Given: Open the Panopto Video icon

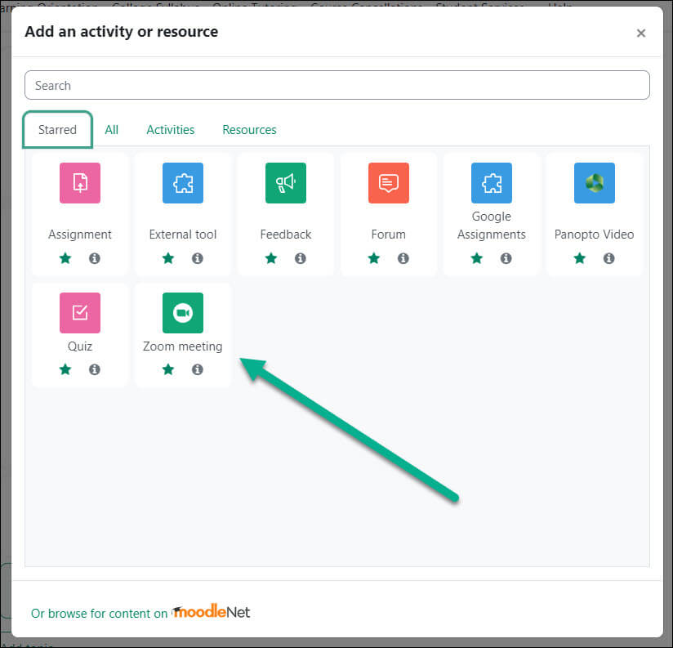Looking at the screenshot, I should click(595, 183).
